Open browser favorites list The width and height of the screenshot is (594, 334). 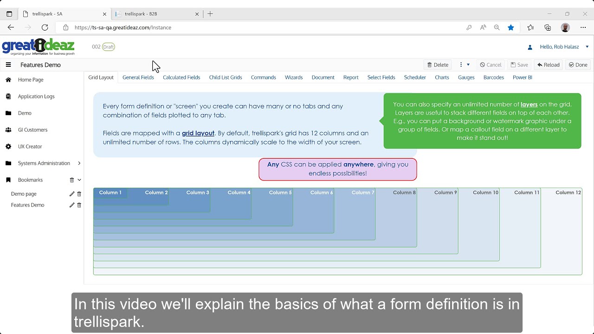coord(530,27)
